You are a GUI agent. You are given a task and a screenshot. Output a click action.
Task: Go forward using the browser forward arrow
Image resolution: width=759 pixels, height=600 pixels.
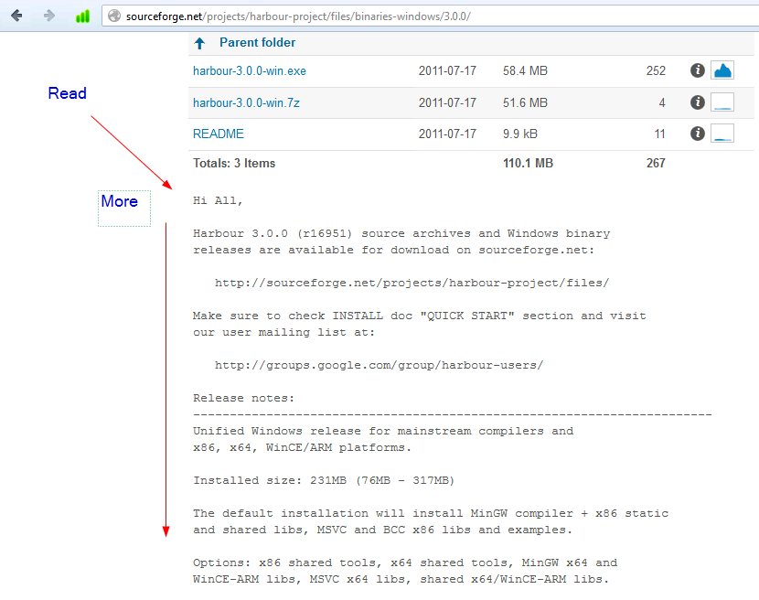[48, 16]
